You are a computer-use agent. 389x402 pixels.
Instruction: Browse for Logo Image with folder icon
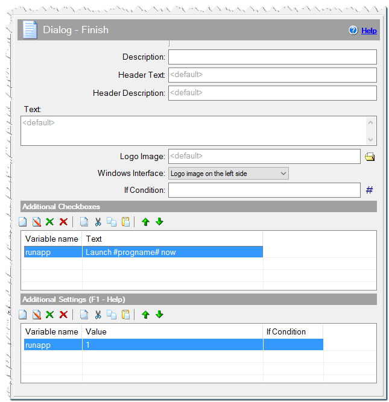[x=370, y=157]
